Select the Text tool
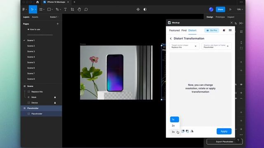Image resolution: width=264 pixels, height=148 pixels. tap(65, 9)
